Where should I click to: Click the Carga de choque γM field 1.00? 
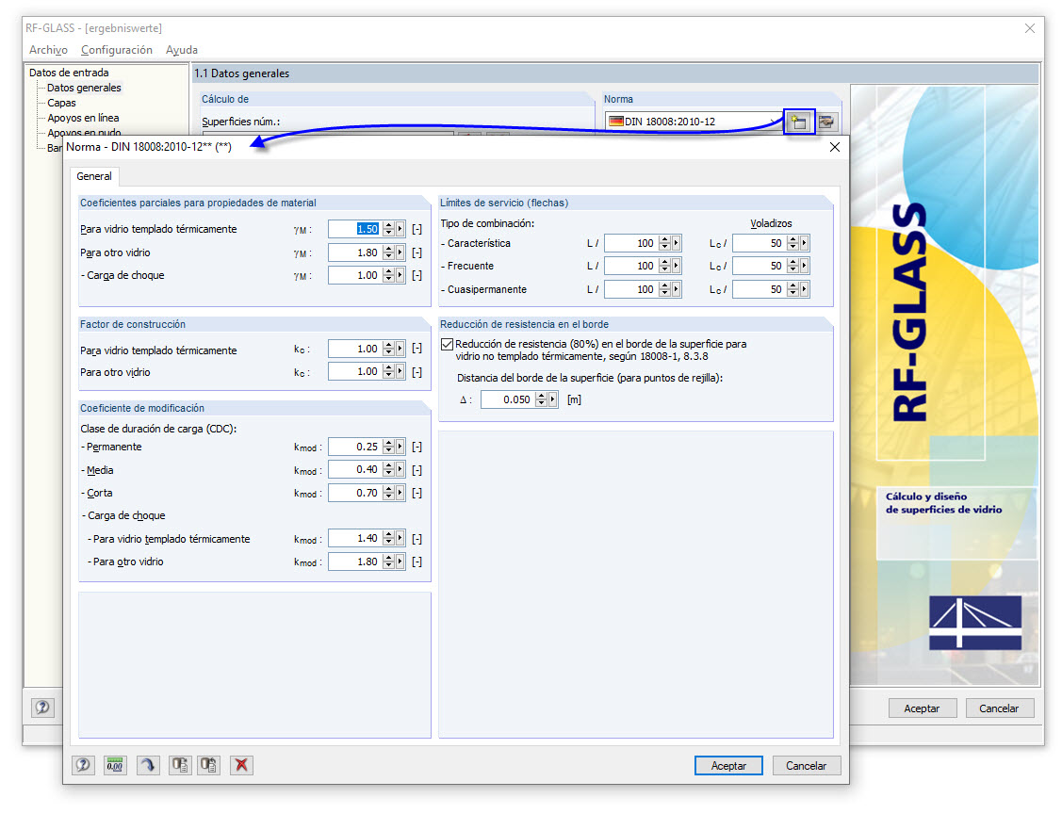pyautogui.click(x=355, y=275)
